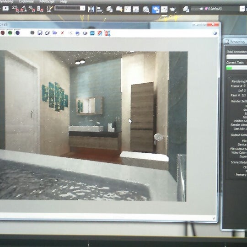The height and width of the screenshot is (247, 247).
Task: Click the rendered bathroom image
Action: [94, 126]
